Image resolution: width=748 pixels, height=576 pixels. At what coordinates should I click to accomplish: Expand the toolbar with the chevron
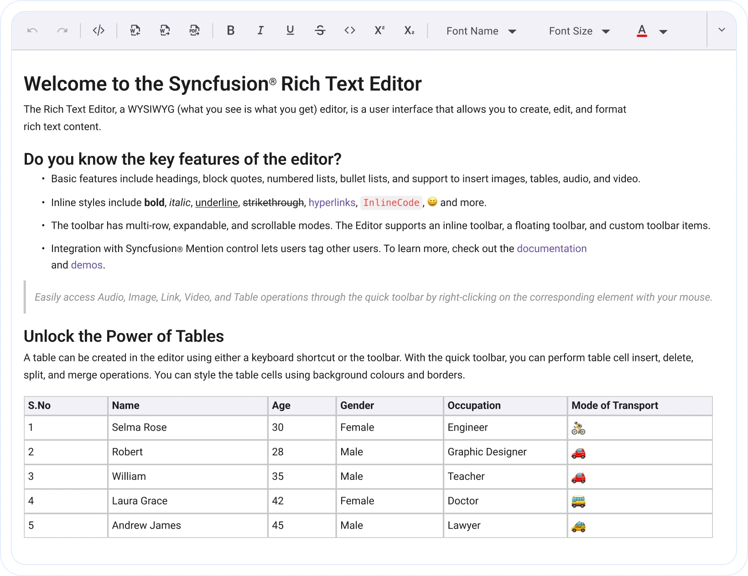click(x=722, y=30)
